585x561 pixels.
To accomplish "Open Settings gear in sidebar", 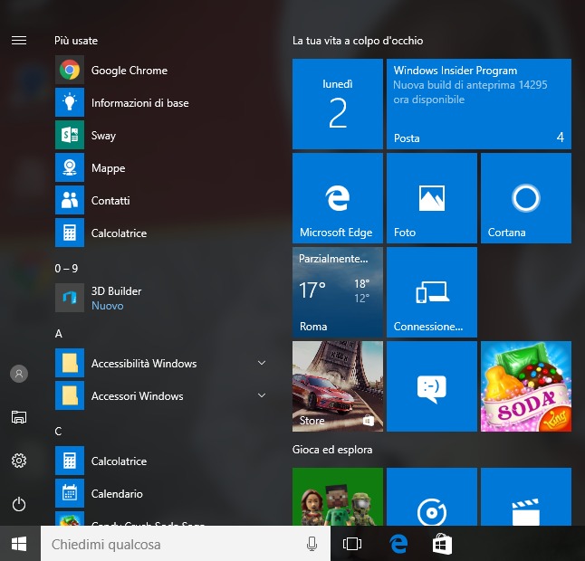I will coord(19,461).
